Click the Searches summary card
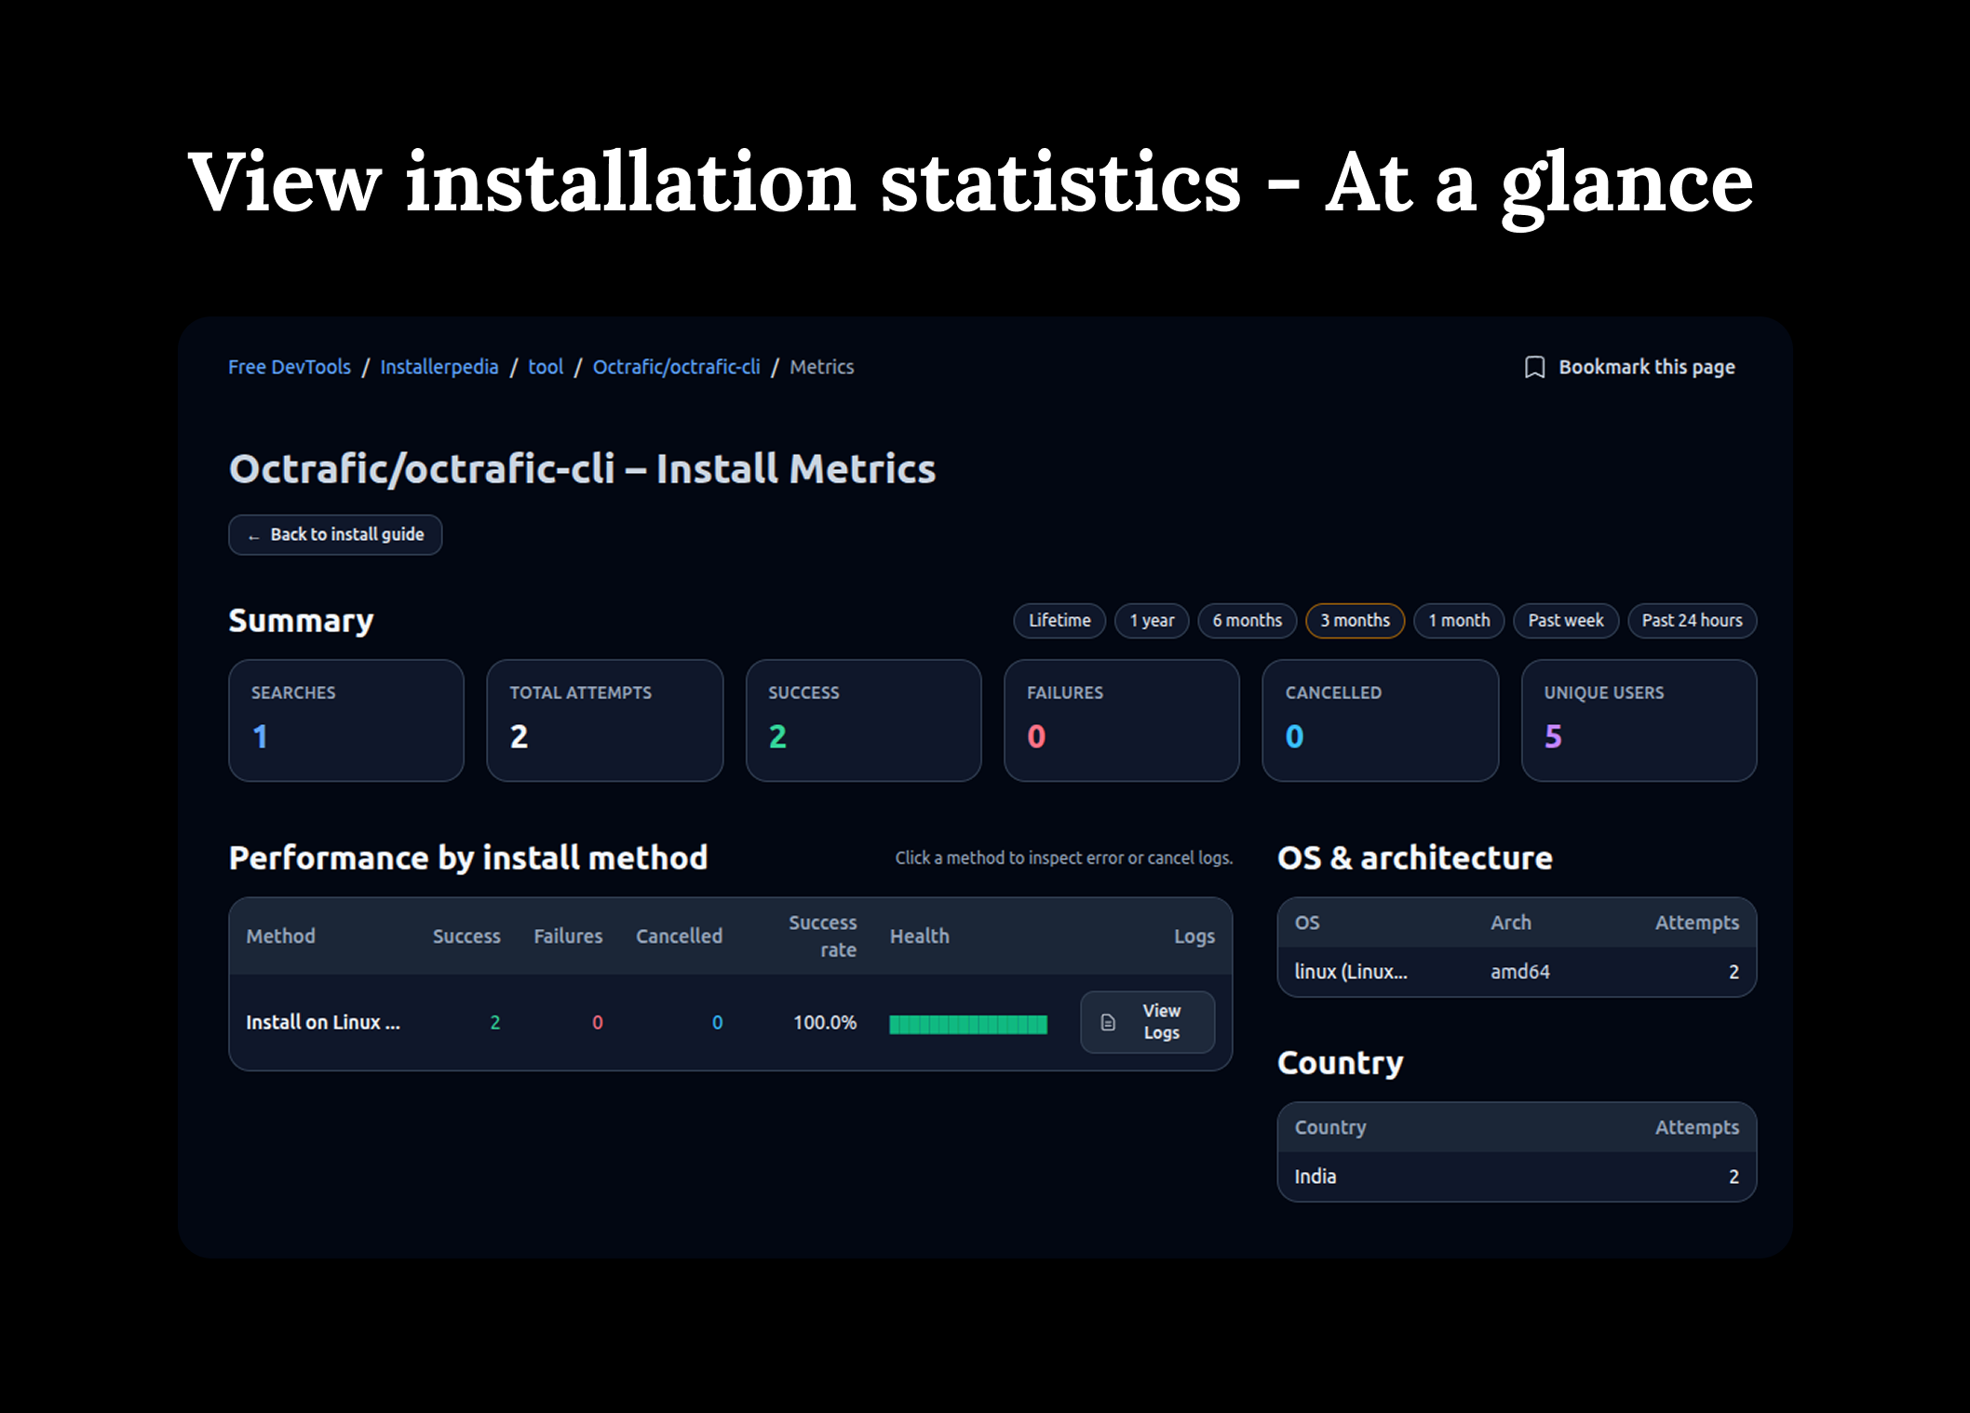The width and height of the screenshot is (1970, 1413). [346, 720]
